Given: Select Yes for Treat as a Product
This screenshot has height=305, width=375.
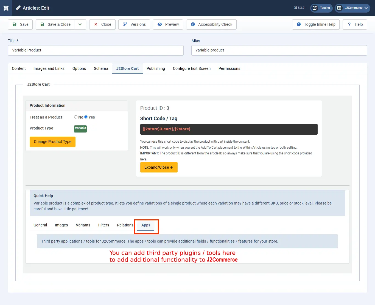Looking at the screenshot, I should (x=86, y=117).
